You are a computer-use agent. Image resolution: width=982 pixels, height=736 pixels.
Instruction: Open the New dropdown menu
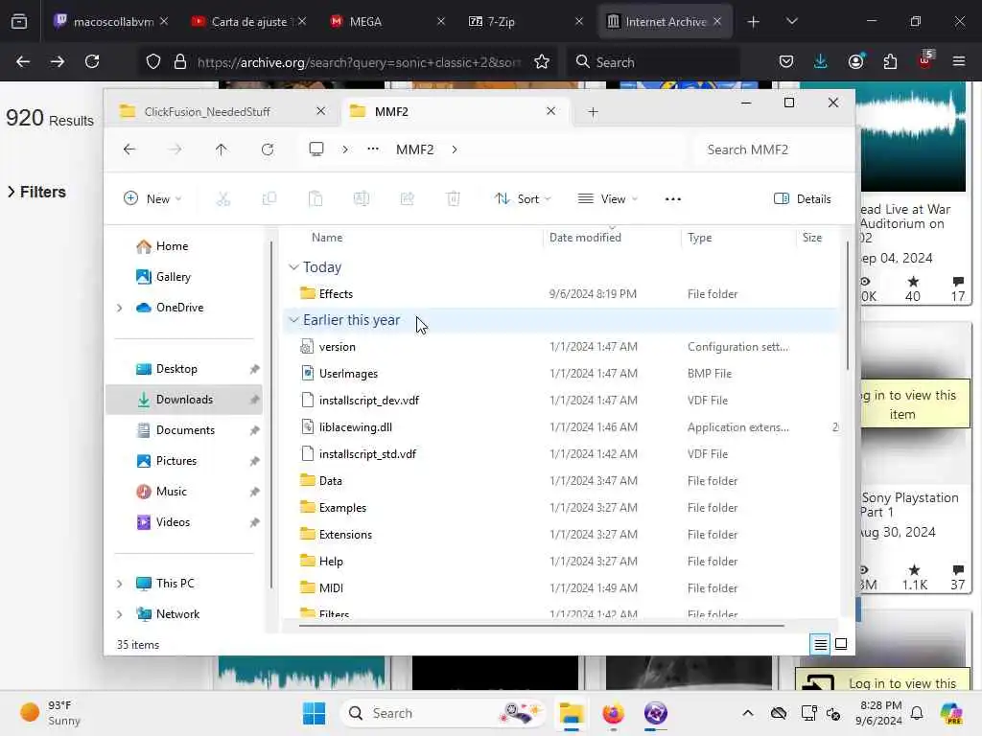tap(152, 199)
